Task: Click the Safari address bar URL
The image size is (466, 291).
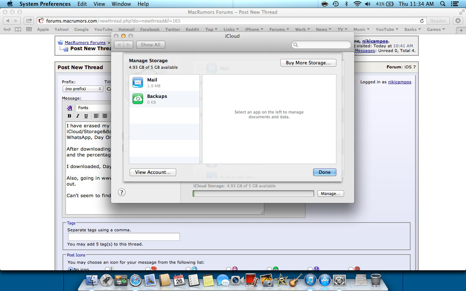Action: [113, 21]
